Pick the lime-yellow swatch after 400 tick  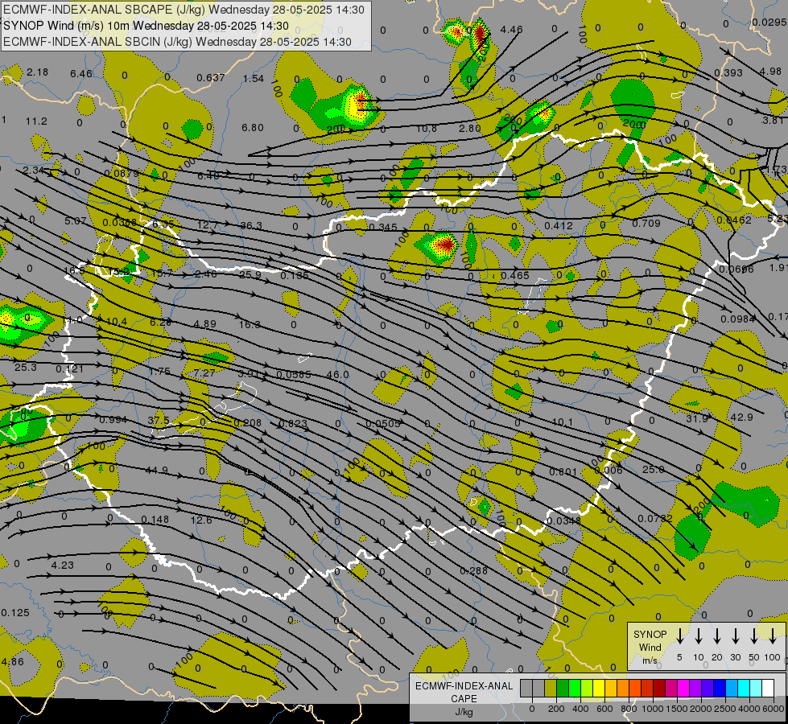[587, 688]
